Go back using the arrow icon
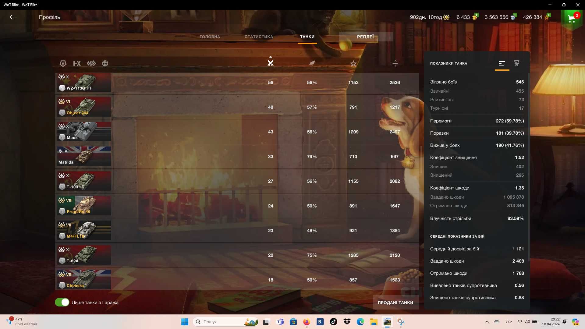This screenshot has height=329, width=585. pos(13,17)
